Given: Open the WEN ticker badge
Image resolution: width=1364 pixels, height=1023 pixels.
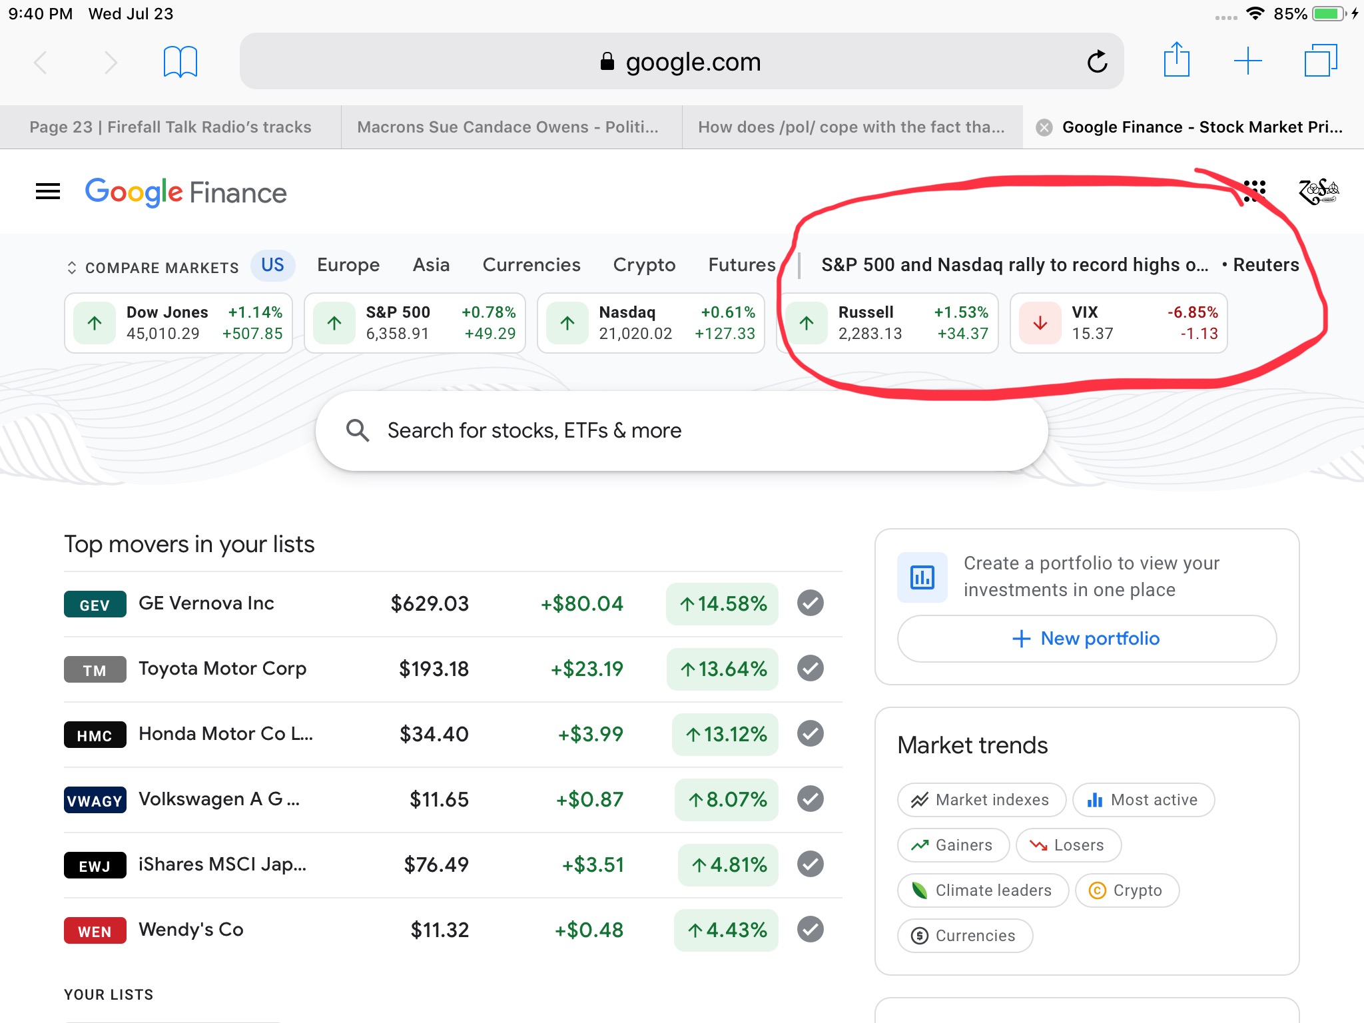Looking at the screenshot, I should pyautogui.click(x=95, y=930).
